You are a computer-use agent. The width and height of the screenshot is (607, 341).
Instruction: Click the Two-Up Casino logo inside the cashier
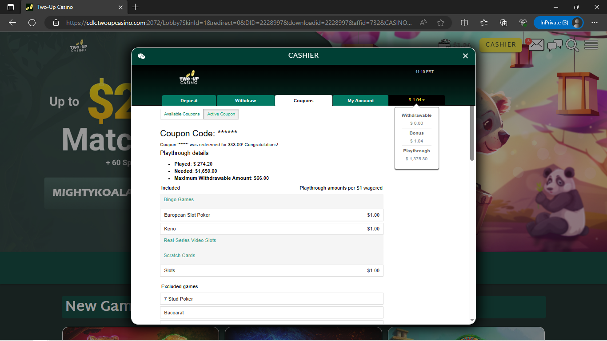pos(189,76)
